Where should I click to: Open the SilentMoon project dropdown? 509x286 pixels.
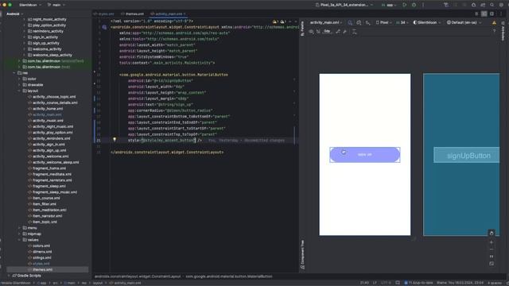click(x=30, y=5)
